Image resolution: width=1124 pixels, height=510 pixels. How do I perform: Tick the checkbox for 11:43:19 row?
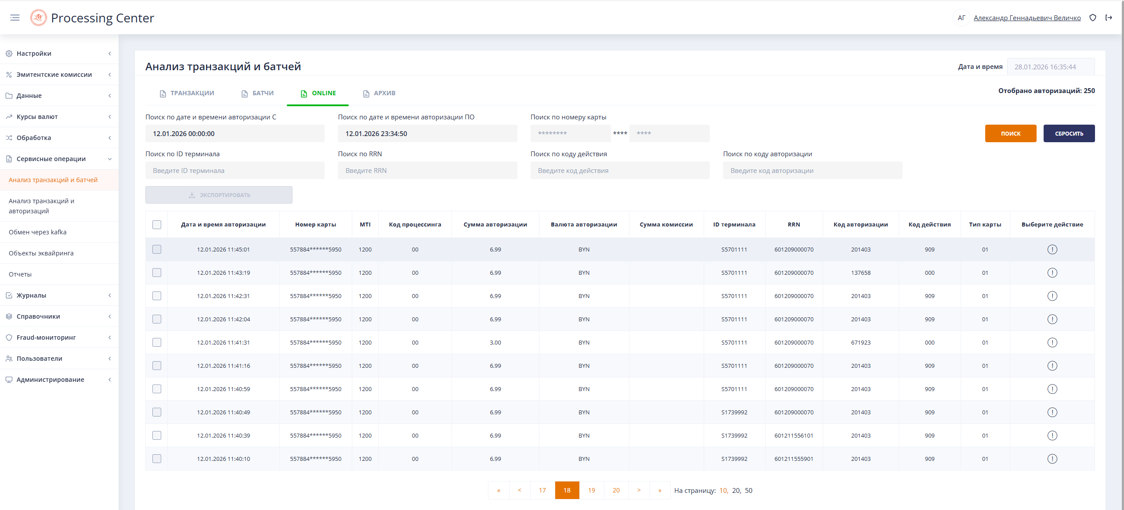tap(157, 273)
